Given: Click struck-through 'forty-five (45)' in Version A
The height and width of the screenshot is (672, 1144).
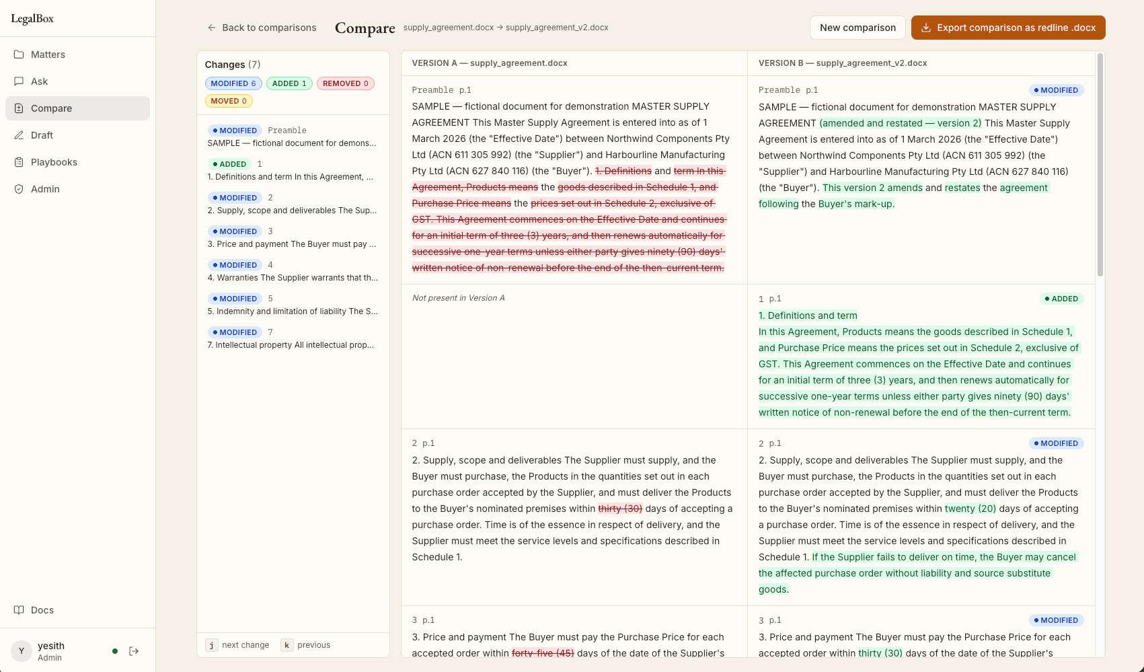Looking at the screenshot, I should [x=543, y=653].
